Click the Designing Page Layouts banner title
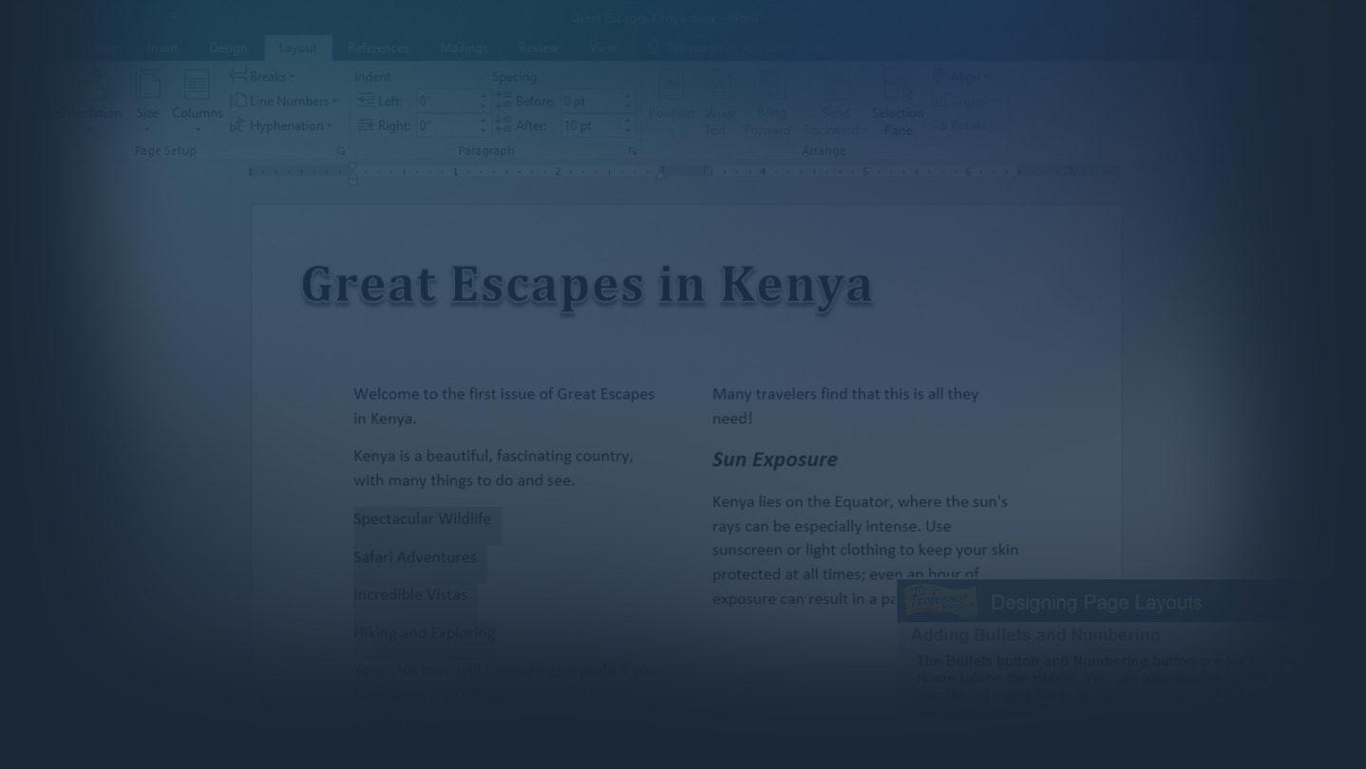This screenshot has width=1366, height=769. [x=1096, y=602]
